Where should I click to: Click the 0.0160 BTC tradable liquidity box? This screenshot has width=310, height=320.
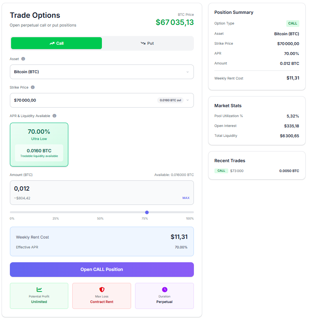39,153
